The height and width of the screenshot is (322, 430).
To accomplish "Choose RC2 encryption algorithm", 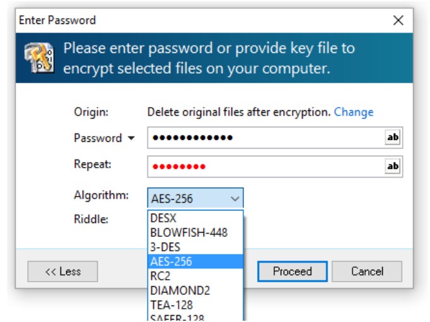I will (x=195, y=276).
